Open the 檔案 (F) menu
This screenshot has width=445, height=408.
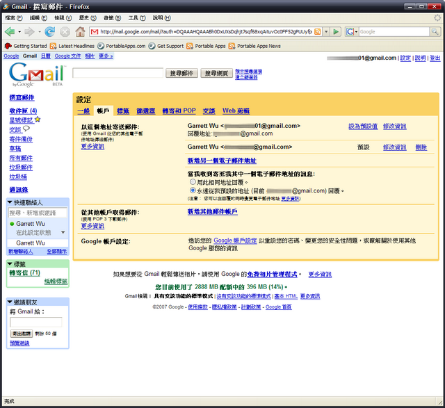click(14, 18)
